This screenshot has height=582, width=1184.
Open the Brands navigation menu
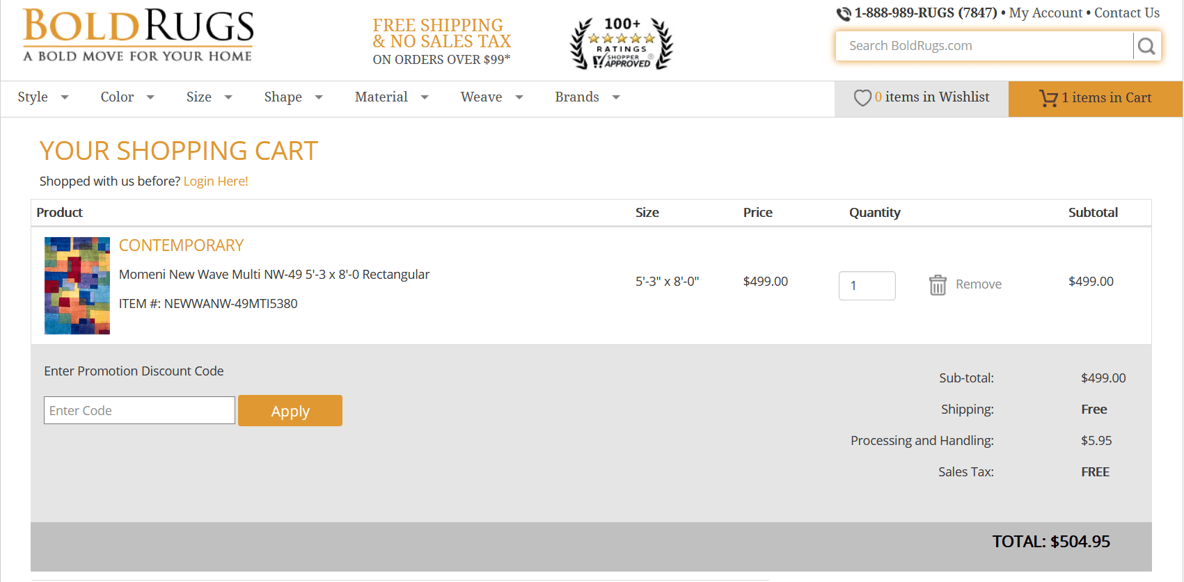point(587,97)
